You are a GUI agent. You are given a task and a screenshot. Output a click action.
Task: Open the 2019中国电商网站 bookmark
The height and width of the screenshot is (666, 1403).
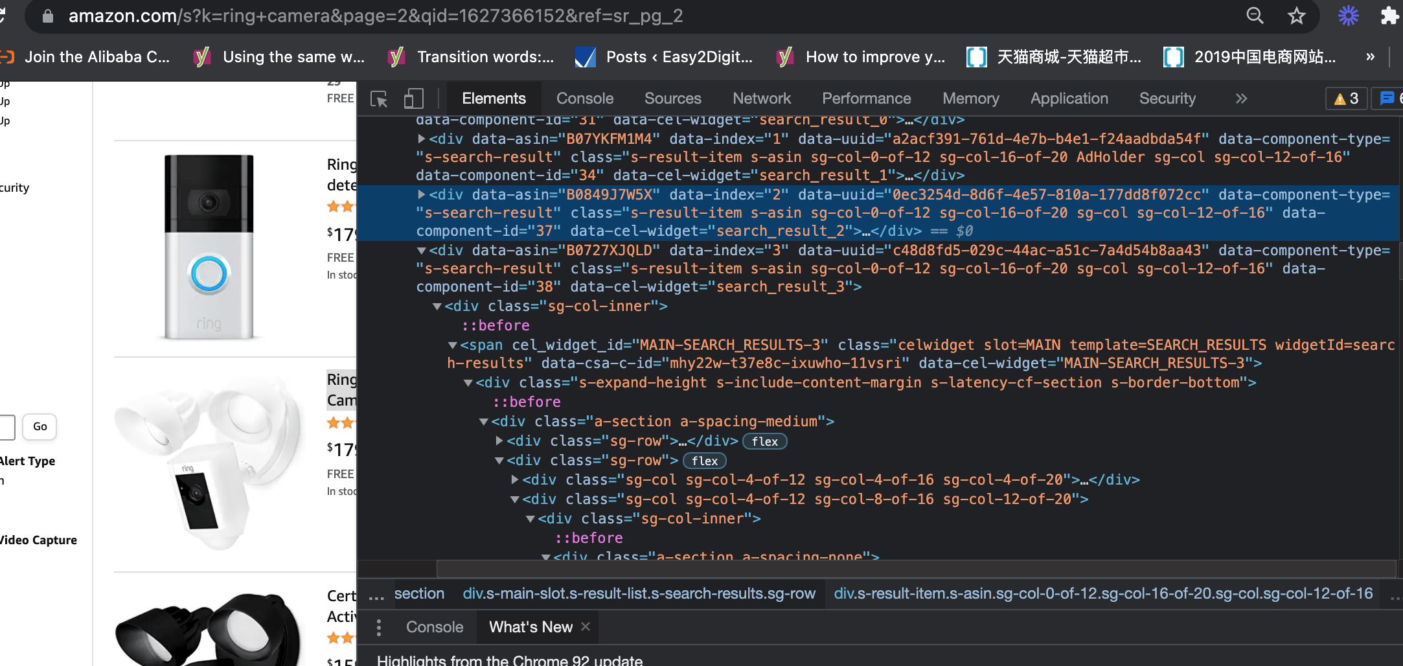[1249, 57]
